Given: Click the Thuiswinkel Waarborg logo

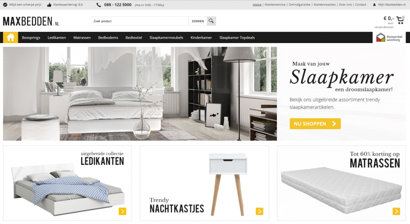Looking at the screenshot, I should click(x=389, y=37).
